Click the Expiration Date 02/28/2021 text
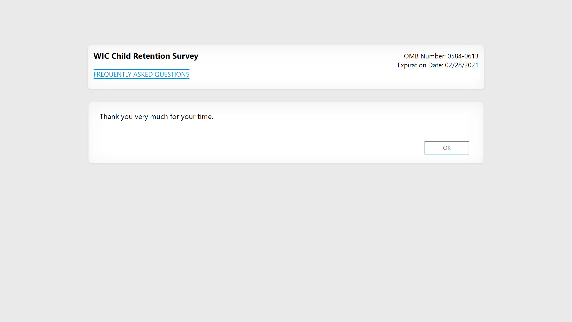The width and height of the screenshot is (572, 322). tap(438, 65)
